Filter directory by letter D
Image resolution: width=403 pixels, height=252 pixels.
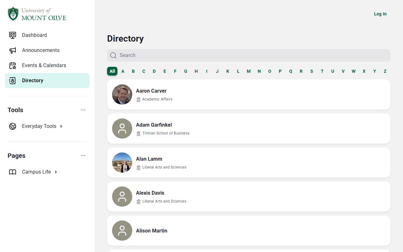[x=154, y=71]
